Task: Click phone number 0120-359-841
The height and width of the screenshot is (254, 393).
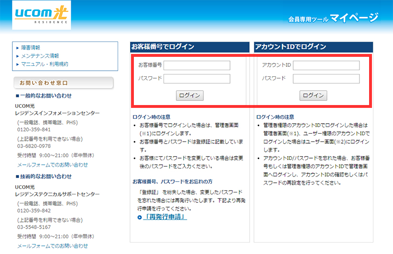Action: point(34,130)
